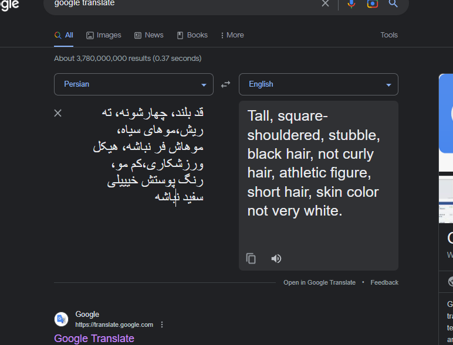Open the English target language dropdown
The width and height of the screenshot is (453, 345).
tap(319, 84)
